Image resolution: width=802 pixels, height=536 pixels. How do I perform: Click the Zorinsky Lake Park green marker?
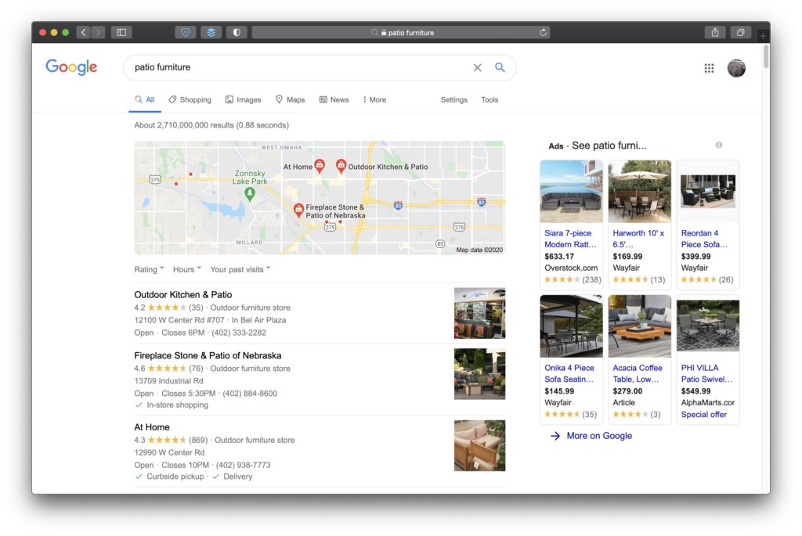tap(250, 193)
